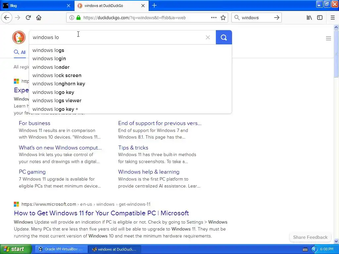
Task: Click the page scrollbar down arrow
Action: [x=336, y=241]
